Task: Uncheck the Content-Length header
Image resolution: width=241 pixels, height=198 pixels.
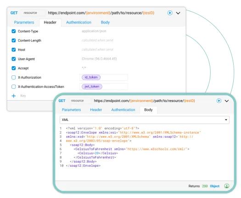Action: click(x=14, y=40)
